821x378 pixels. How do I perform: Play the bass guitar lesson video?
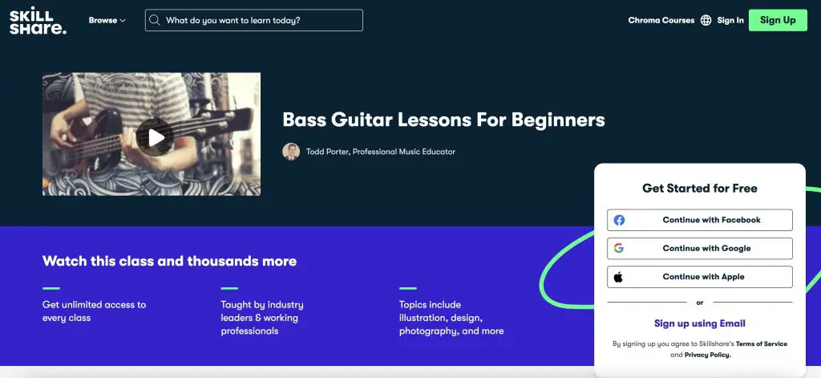coord(155,137)
